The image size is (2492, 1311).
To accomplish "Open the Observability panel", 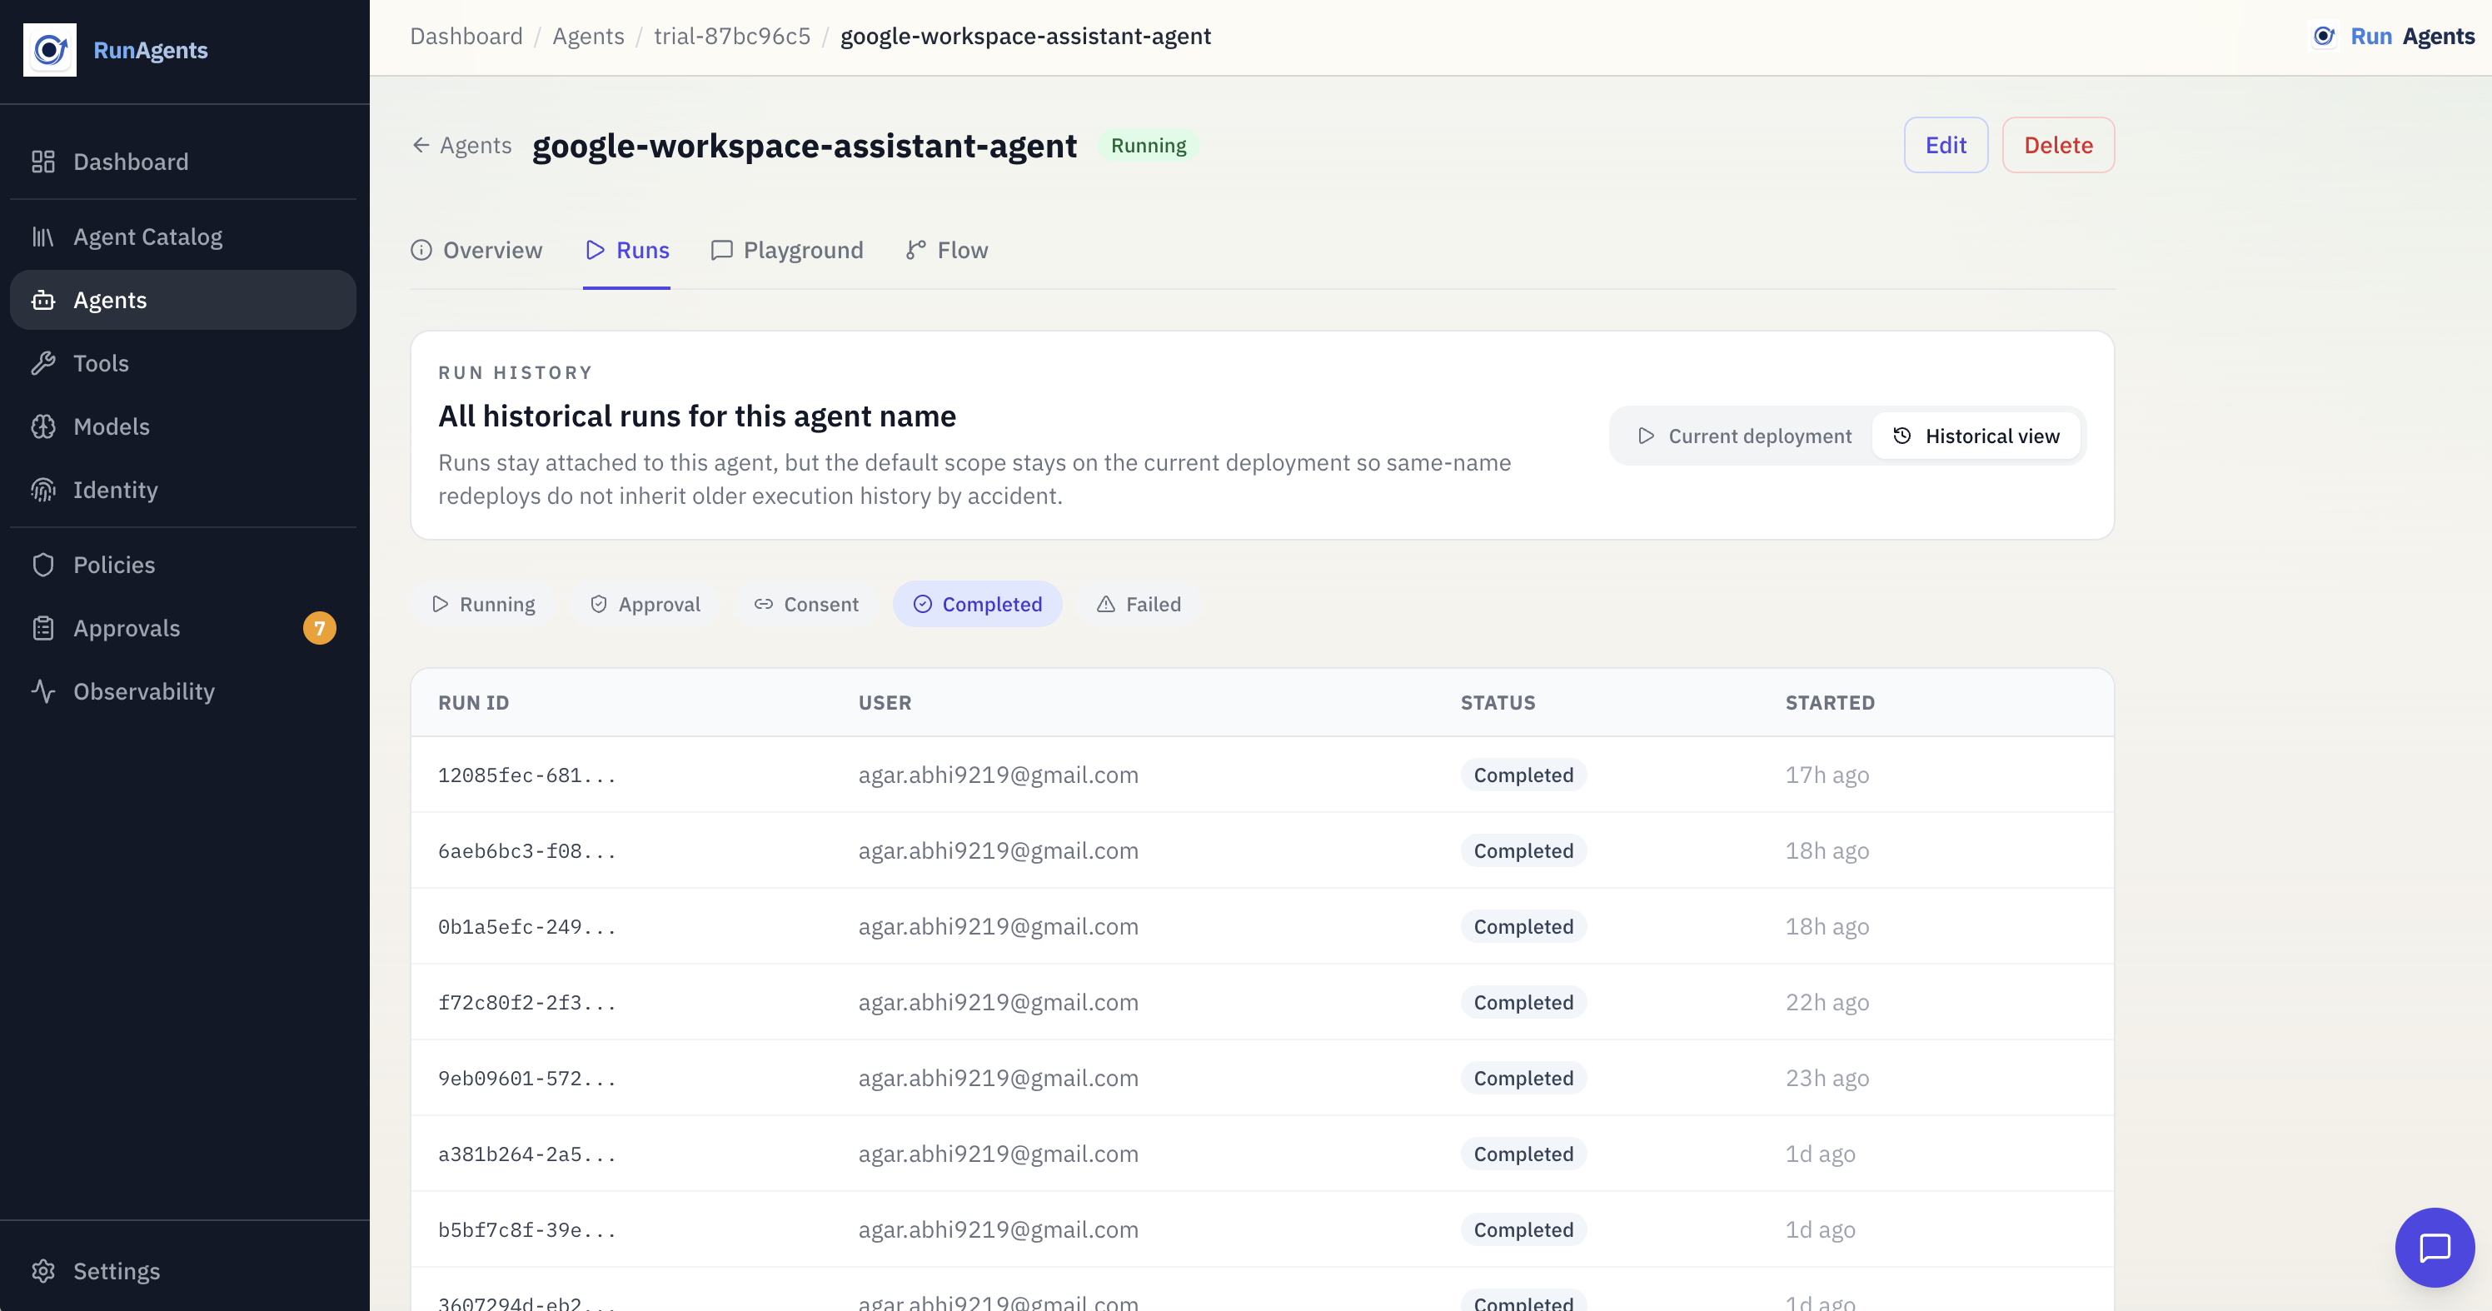I will click(x=144, y=690).
